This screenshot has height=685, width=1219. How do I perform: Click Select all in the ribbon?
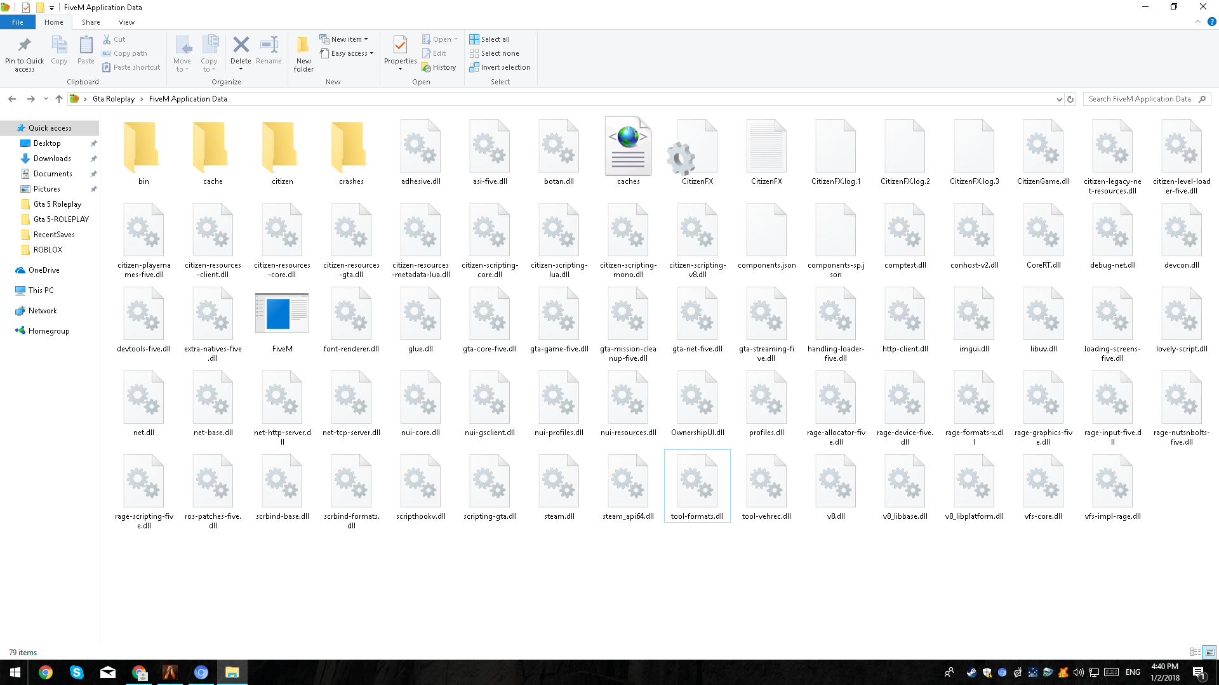point(490,39)
